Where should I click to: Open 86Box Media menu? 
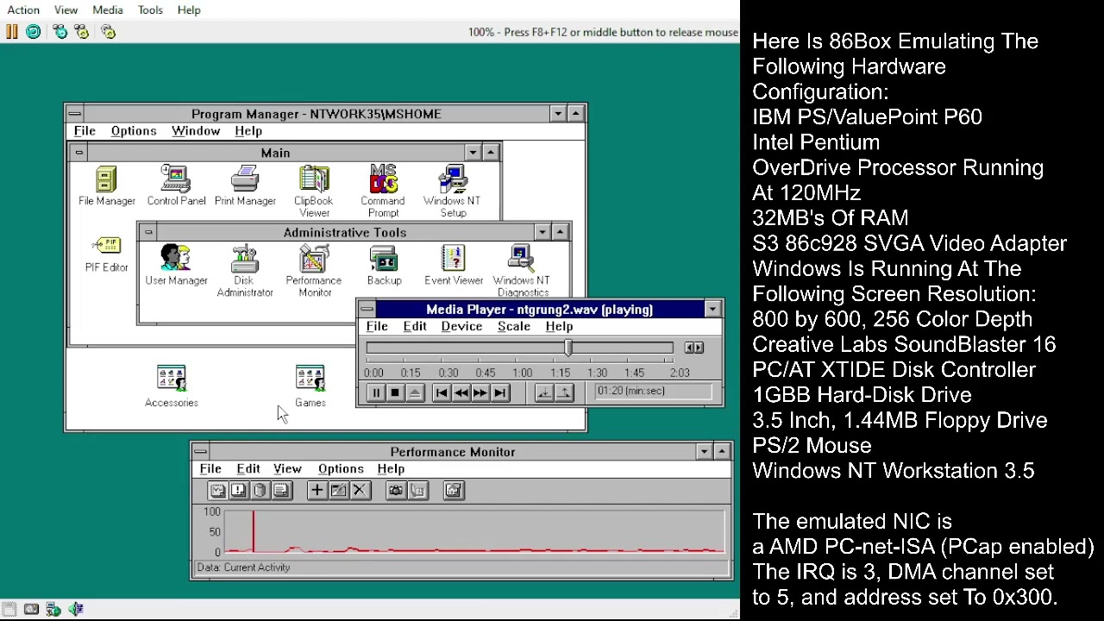coord(108,10)
